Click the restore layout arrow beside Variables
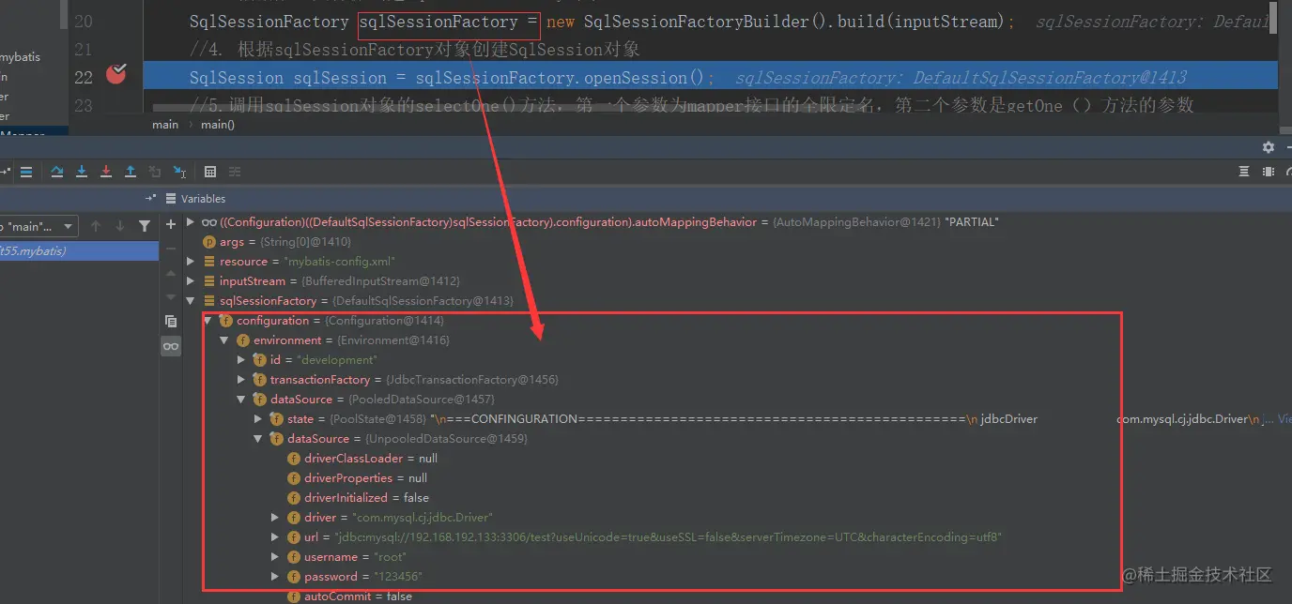The height and width of the screenshot is (604, 1292). [x=150, y=199]
